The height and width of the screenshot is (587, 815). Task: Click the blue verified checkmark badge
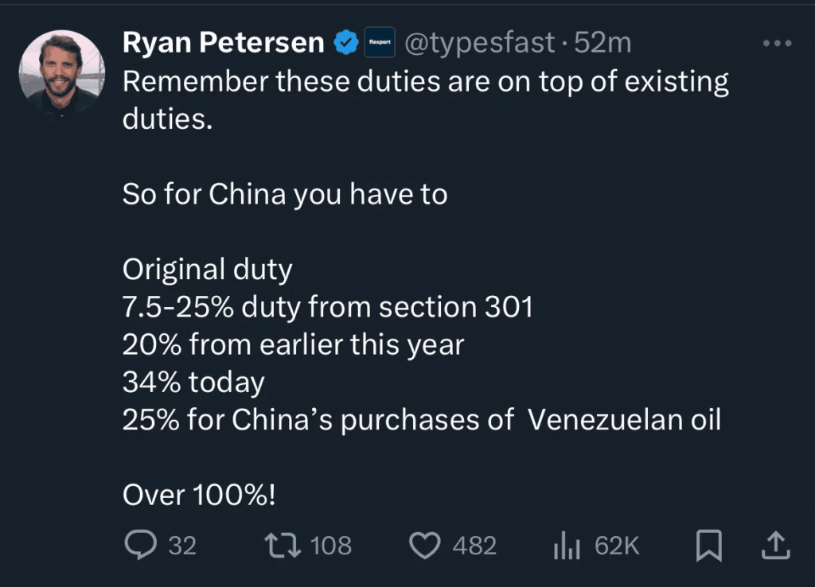tap(345, 44)
